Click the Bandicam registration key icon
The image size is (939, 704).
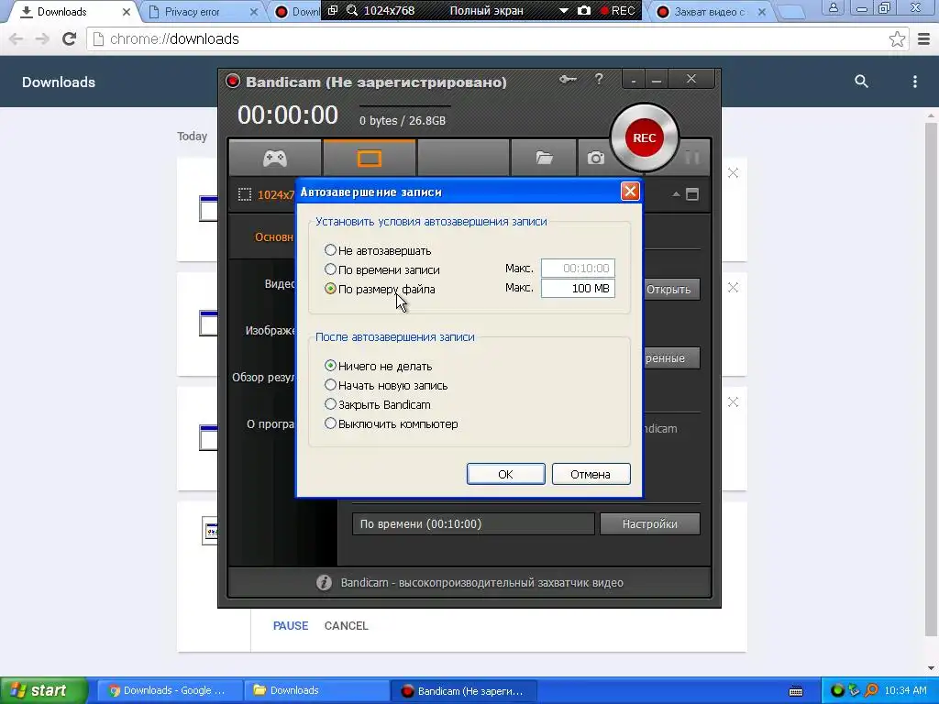click(x=568, y=79)
